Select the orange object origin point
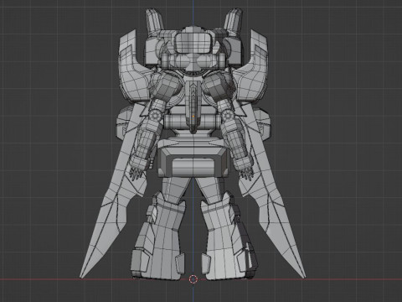 pyautogui.click(x=193, y=117)
